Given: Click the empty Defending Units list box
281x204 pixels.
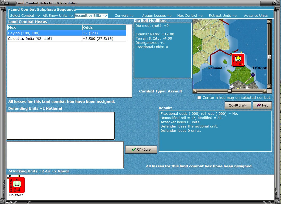Looking at the screenshot, I should click(61, 126).
